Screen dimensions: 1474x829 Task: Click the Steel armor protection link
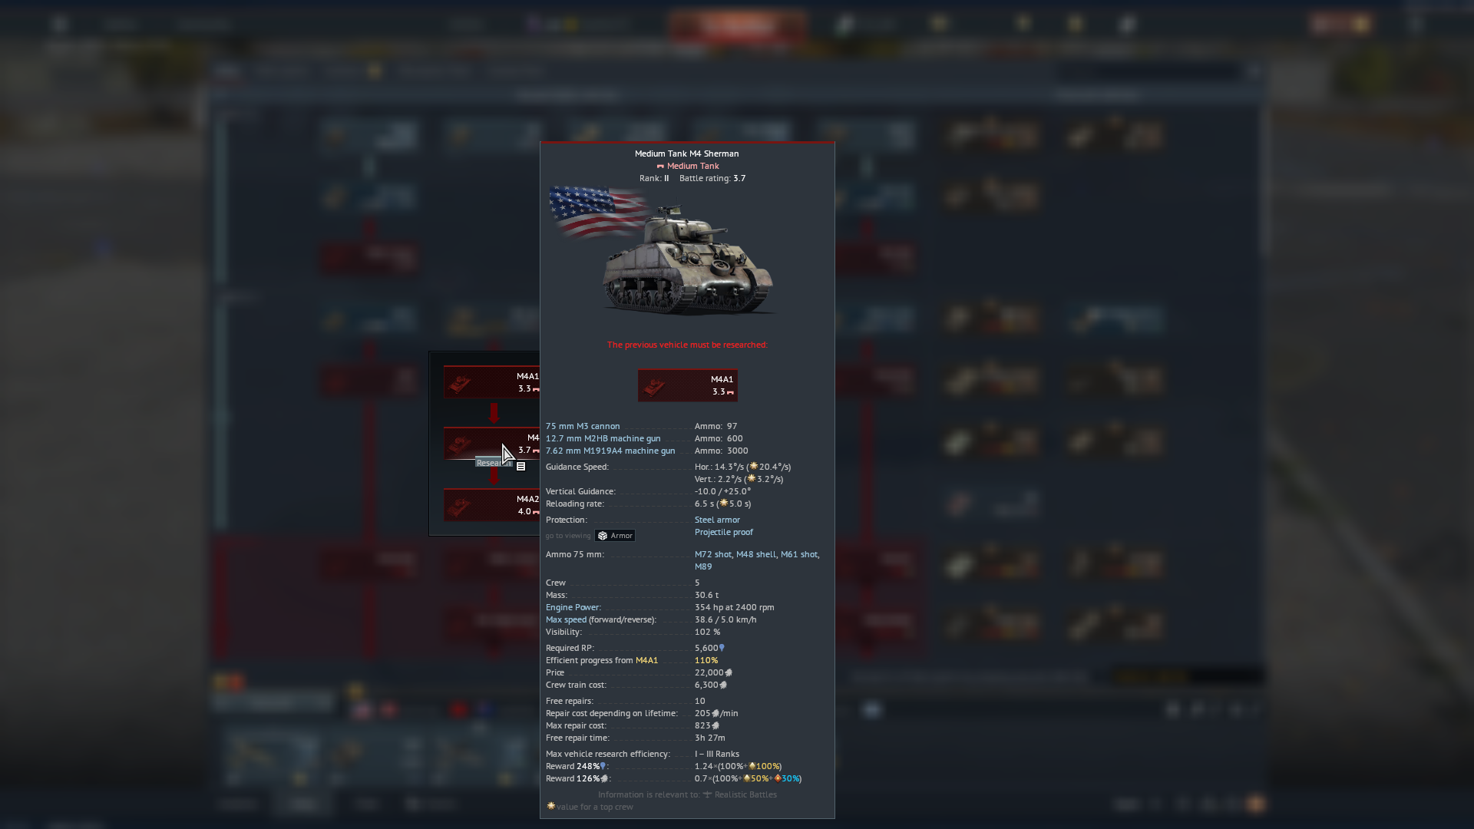pyautogui.click(x=717, y=520)
